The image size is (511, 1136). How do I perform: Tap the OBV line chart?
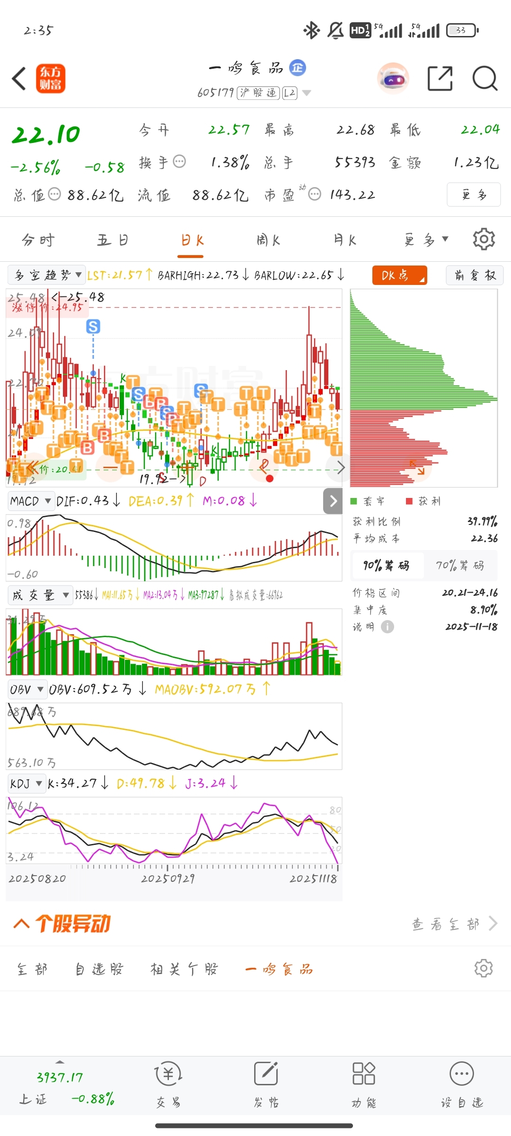click(x=174, y=736)
